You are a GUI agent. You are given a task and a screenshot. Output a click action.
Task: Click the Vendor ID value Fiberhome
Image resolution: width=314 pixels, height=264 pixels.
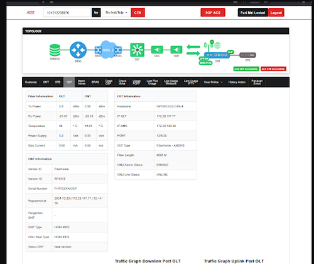[x=62, y=169]
